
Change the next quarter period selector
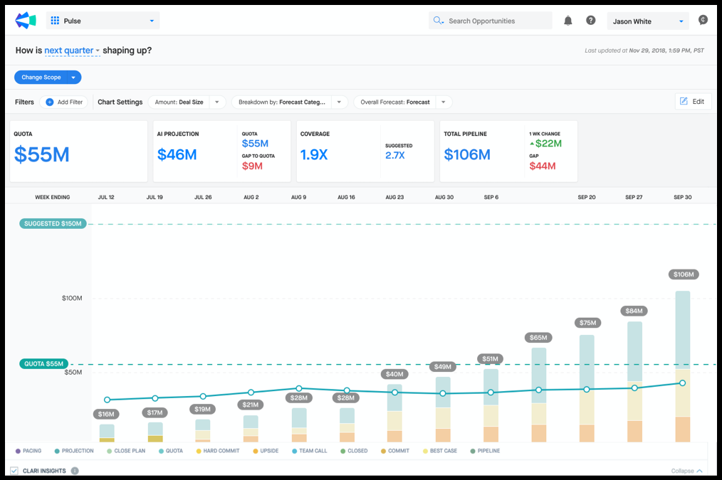tap(72, 50)
